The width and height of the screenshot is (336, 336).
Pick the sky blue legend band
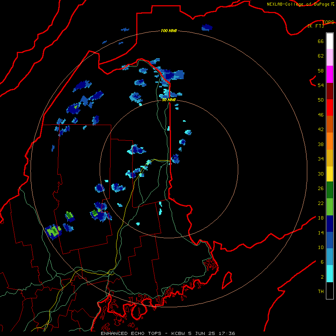[x=330, y=257]
